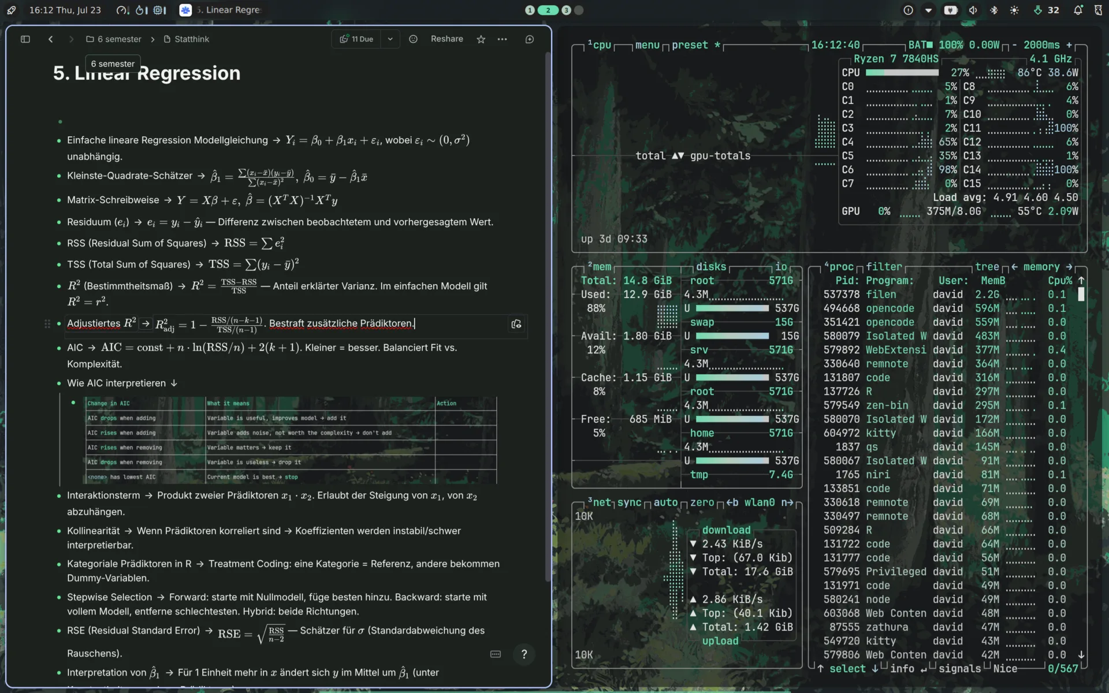This screenshot has width=1109, height=693.
Task: Open the Statthink breadcrumb document
Action: [187, 39]
